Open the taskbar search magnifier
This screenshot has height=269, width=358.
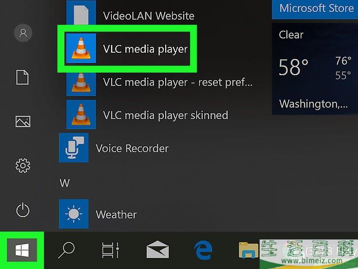pyautogui.click(x=66, y=251)
